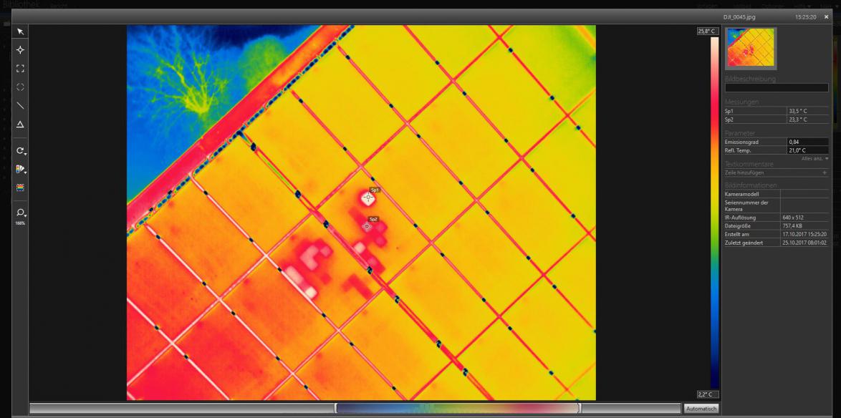The height and width of the screenshot is (418, 841).
Task: Click the DJI_0045 image thumbnail
Action: [x=750, y=47]
